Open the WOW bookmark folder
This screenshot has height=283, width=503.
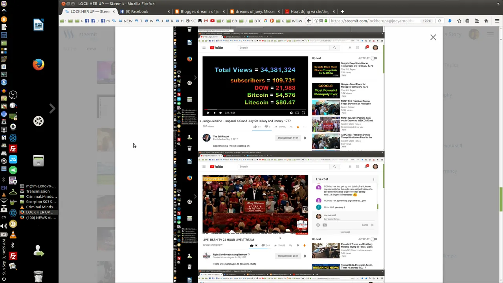[295, 21]
